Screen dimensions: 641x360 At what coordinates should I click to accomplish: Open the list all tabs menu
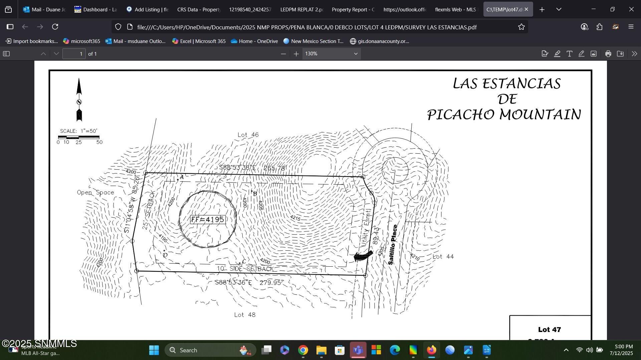558,9
